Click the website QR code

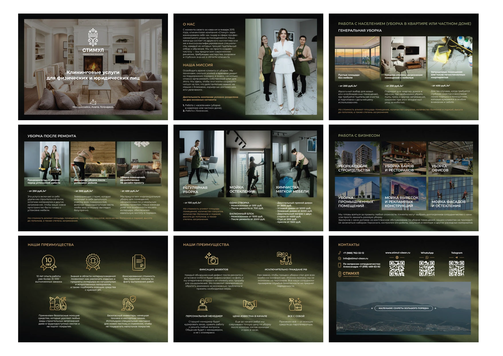pos(397,269)
